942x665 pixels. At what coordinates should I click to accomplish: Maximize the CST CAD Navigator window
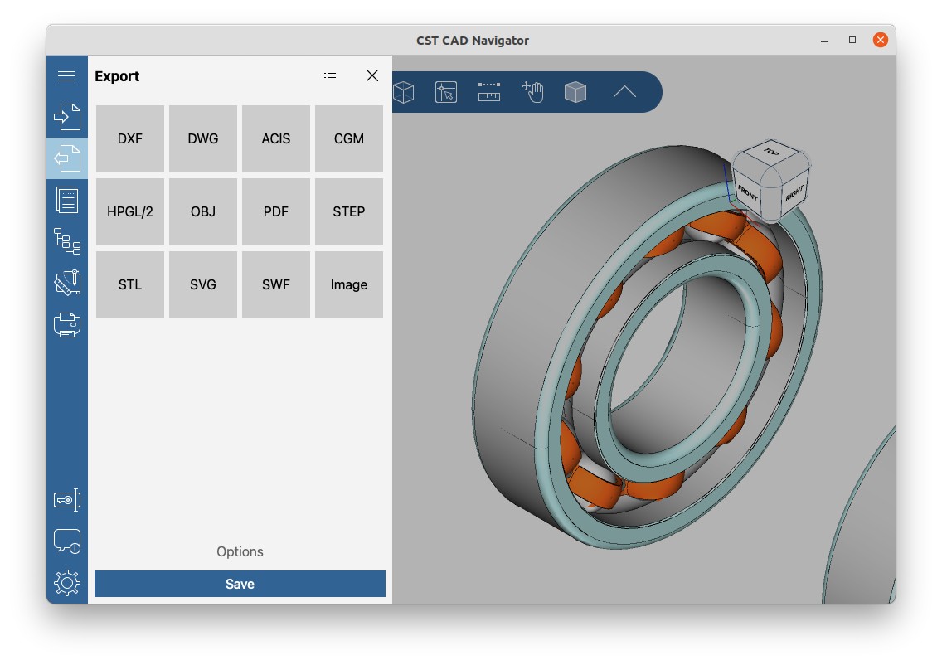[852, 40]
